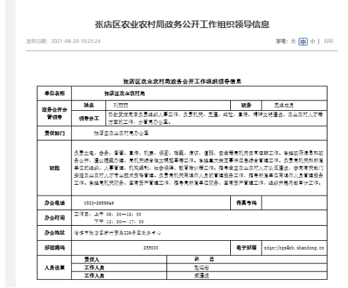This screenshot has height=288, width=348.
Task: Switch font size to 小 (small)
Action: 312,42
